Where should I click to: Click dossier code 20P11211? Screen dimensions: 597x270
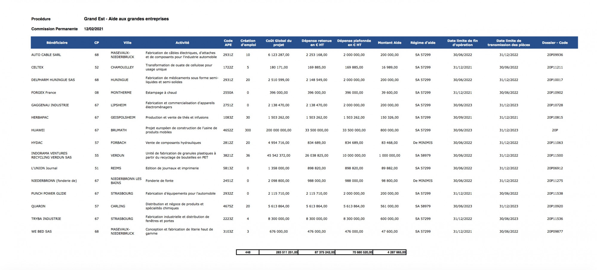point(555,67)
